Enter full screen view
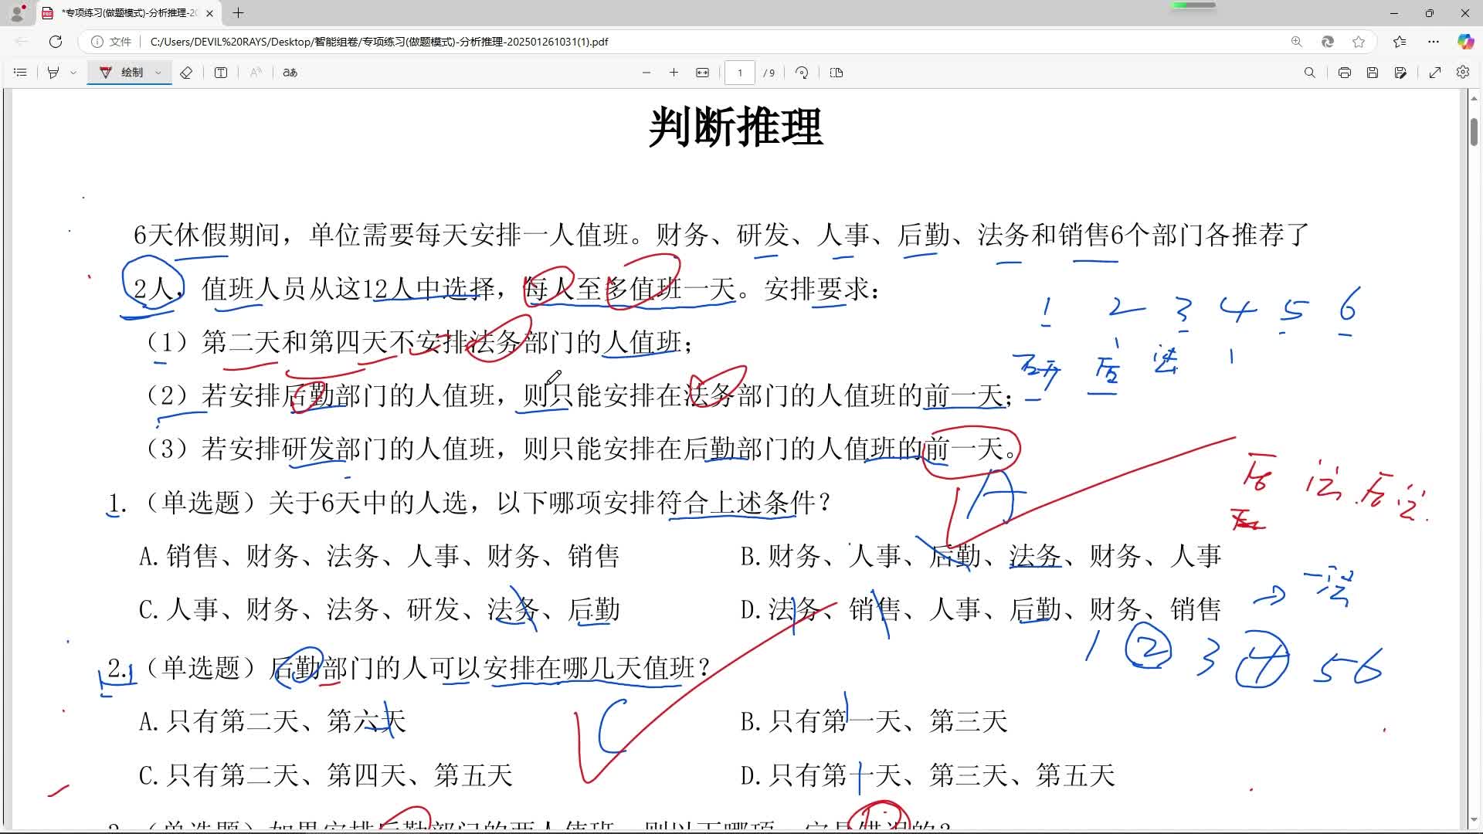The height and width of the screenshot is (834, 1483). coord(1435,72)
